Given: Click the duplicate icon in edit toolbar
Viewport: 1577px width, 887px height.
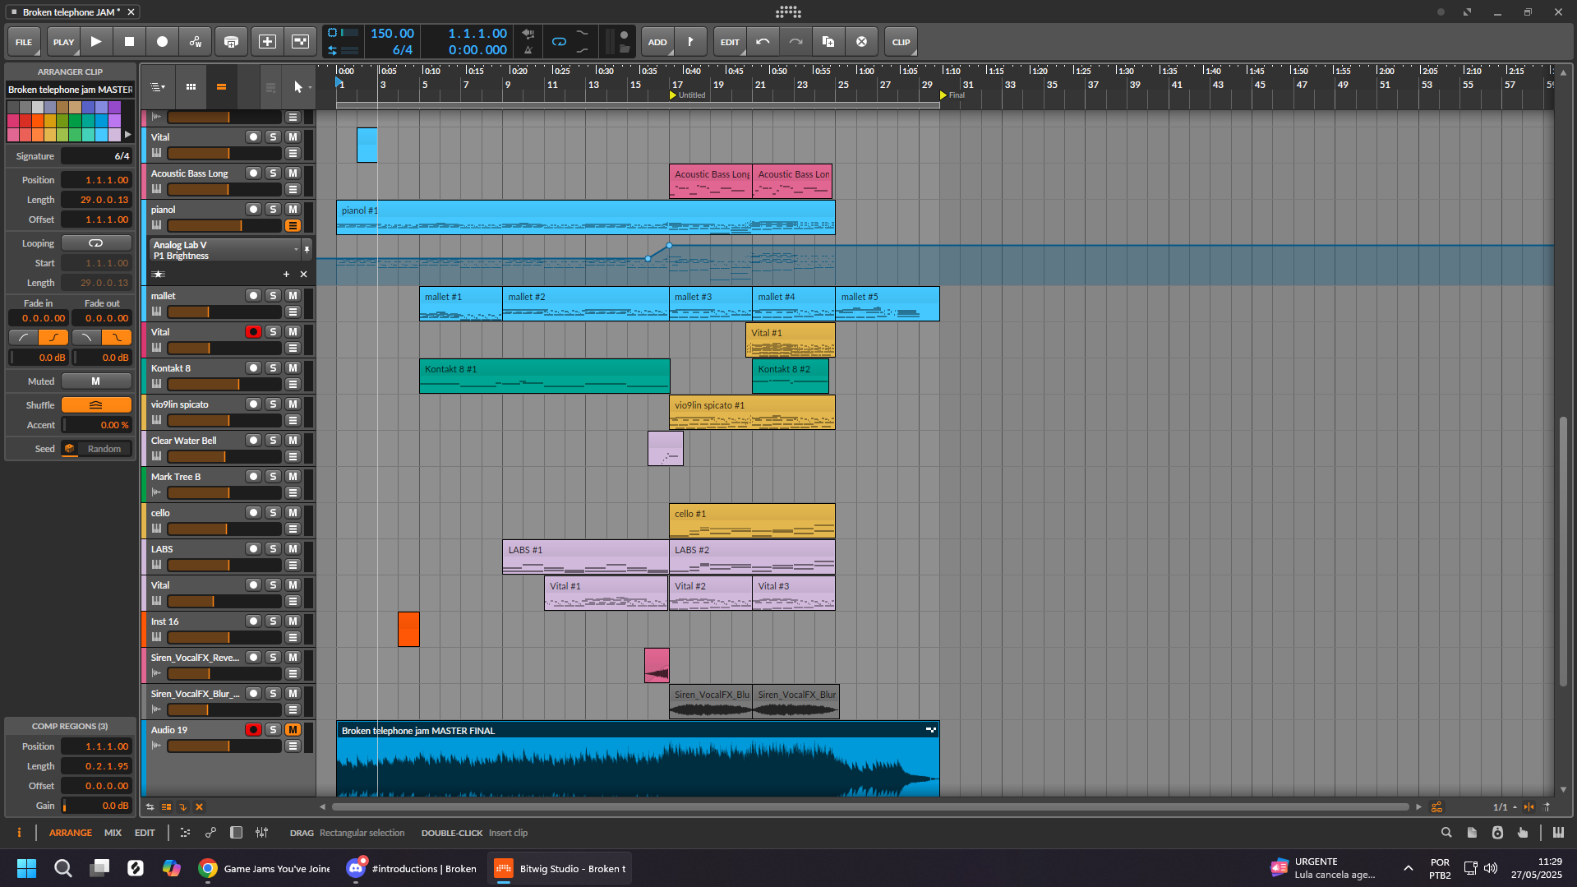Looking at the screenshot, I should [828, 41].
